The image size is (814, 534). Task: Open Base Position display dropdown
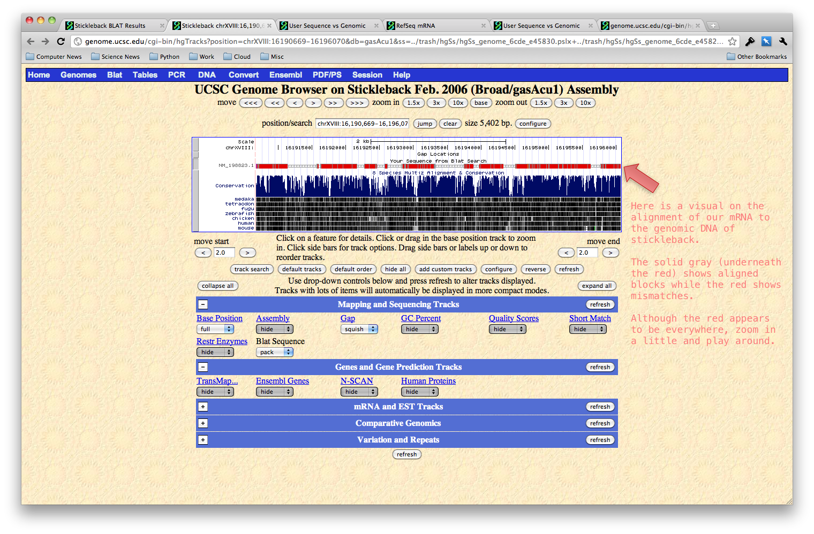point(215,329)
